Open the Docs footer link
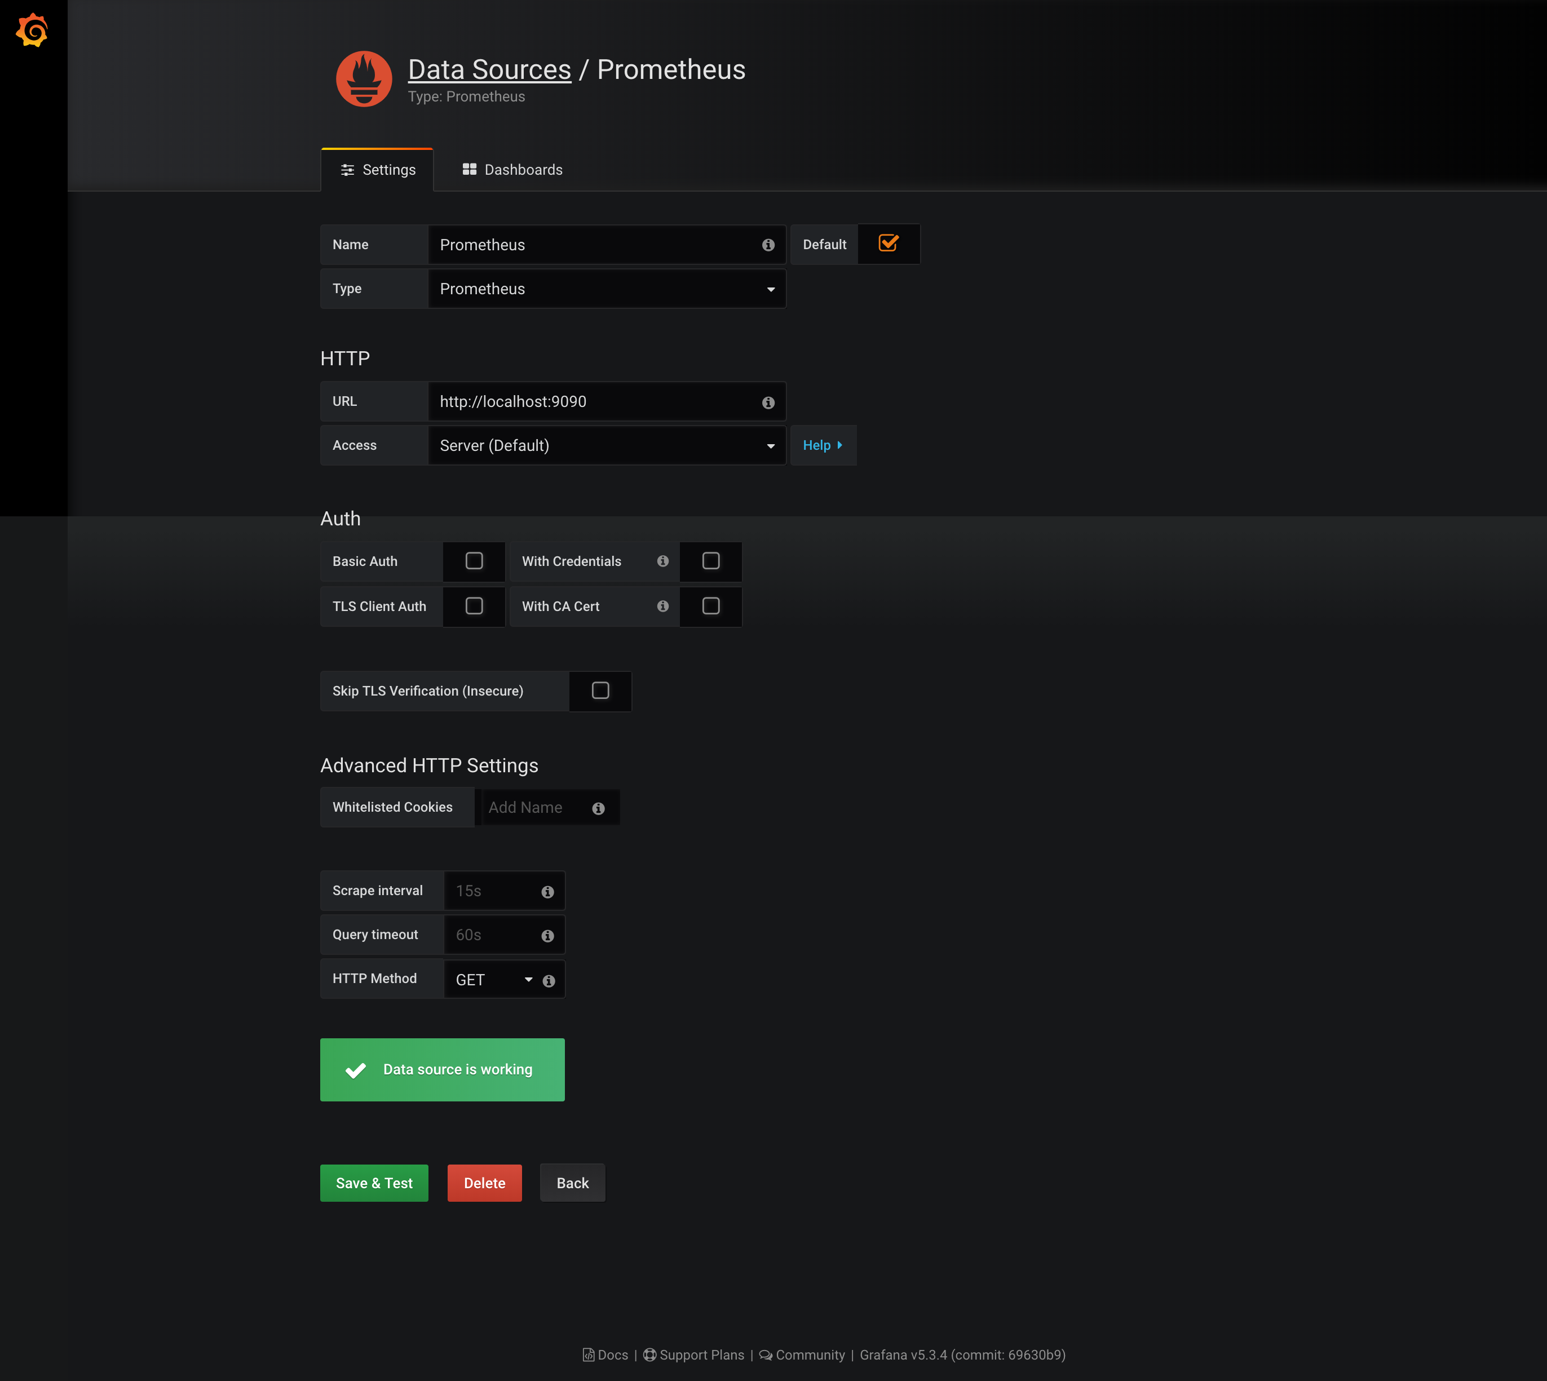Viewport: 1547px width, 1381px height. (x=605, y=1355)
